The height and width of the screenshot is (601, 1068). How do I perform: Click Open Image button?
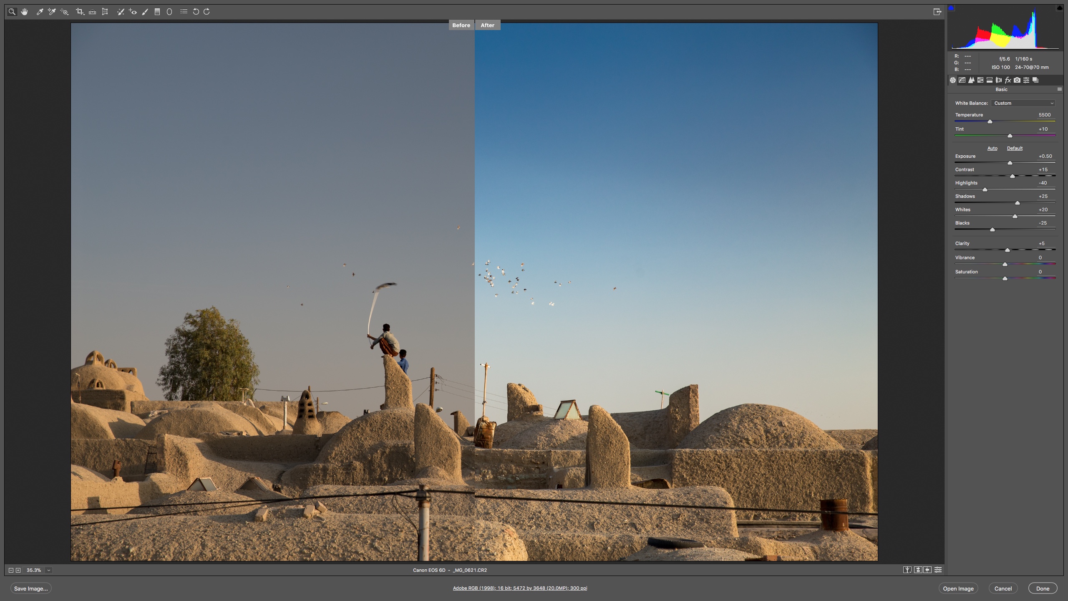click(958, 588)
